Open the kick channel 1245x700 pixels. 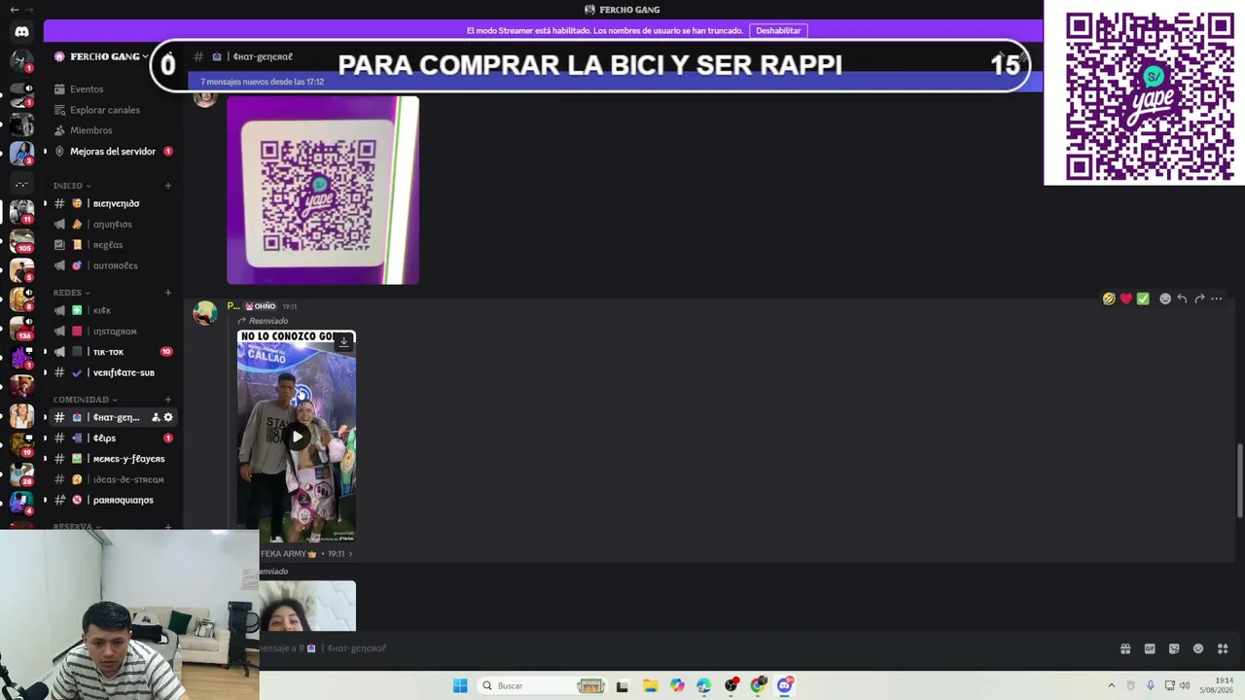click(115, 311)
